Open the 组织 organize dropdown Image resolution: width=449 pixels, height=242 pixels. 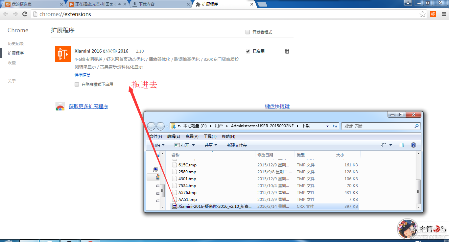click(x=158, y=145)
